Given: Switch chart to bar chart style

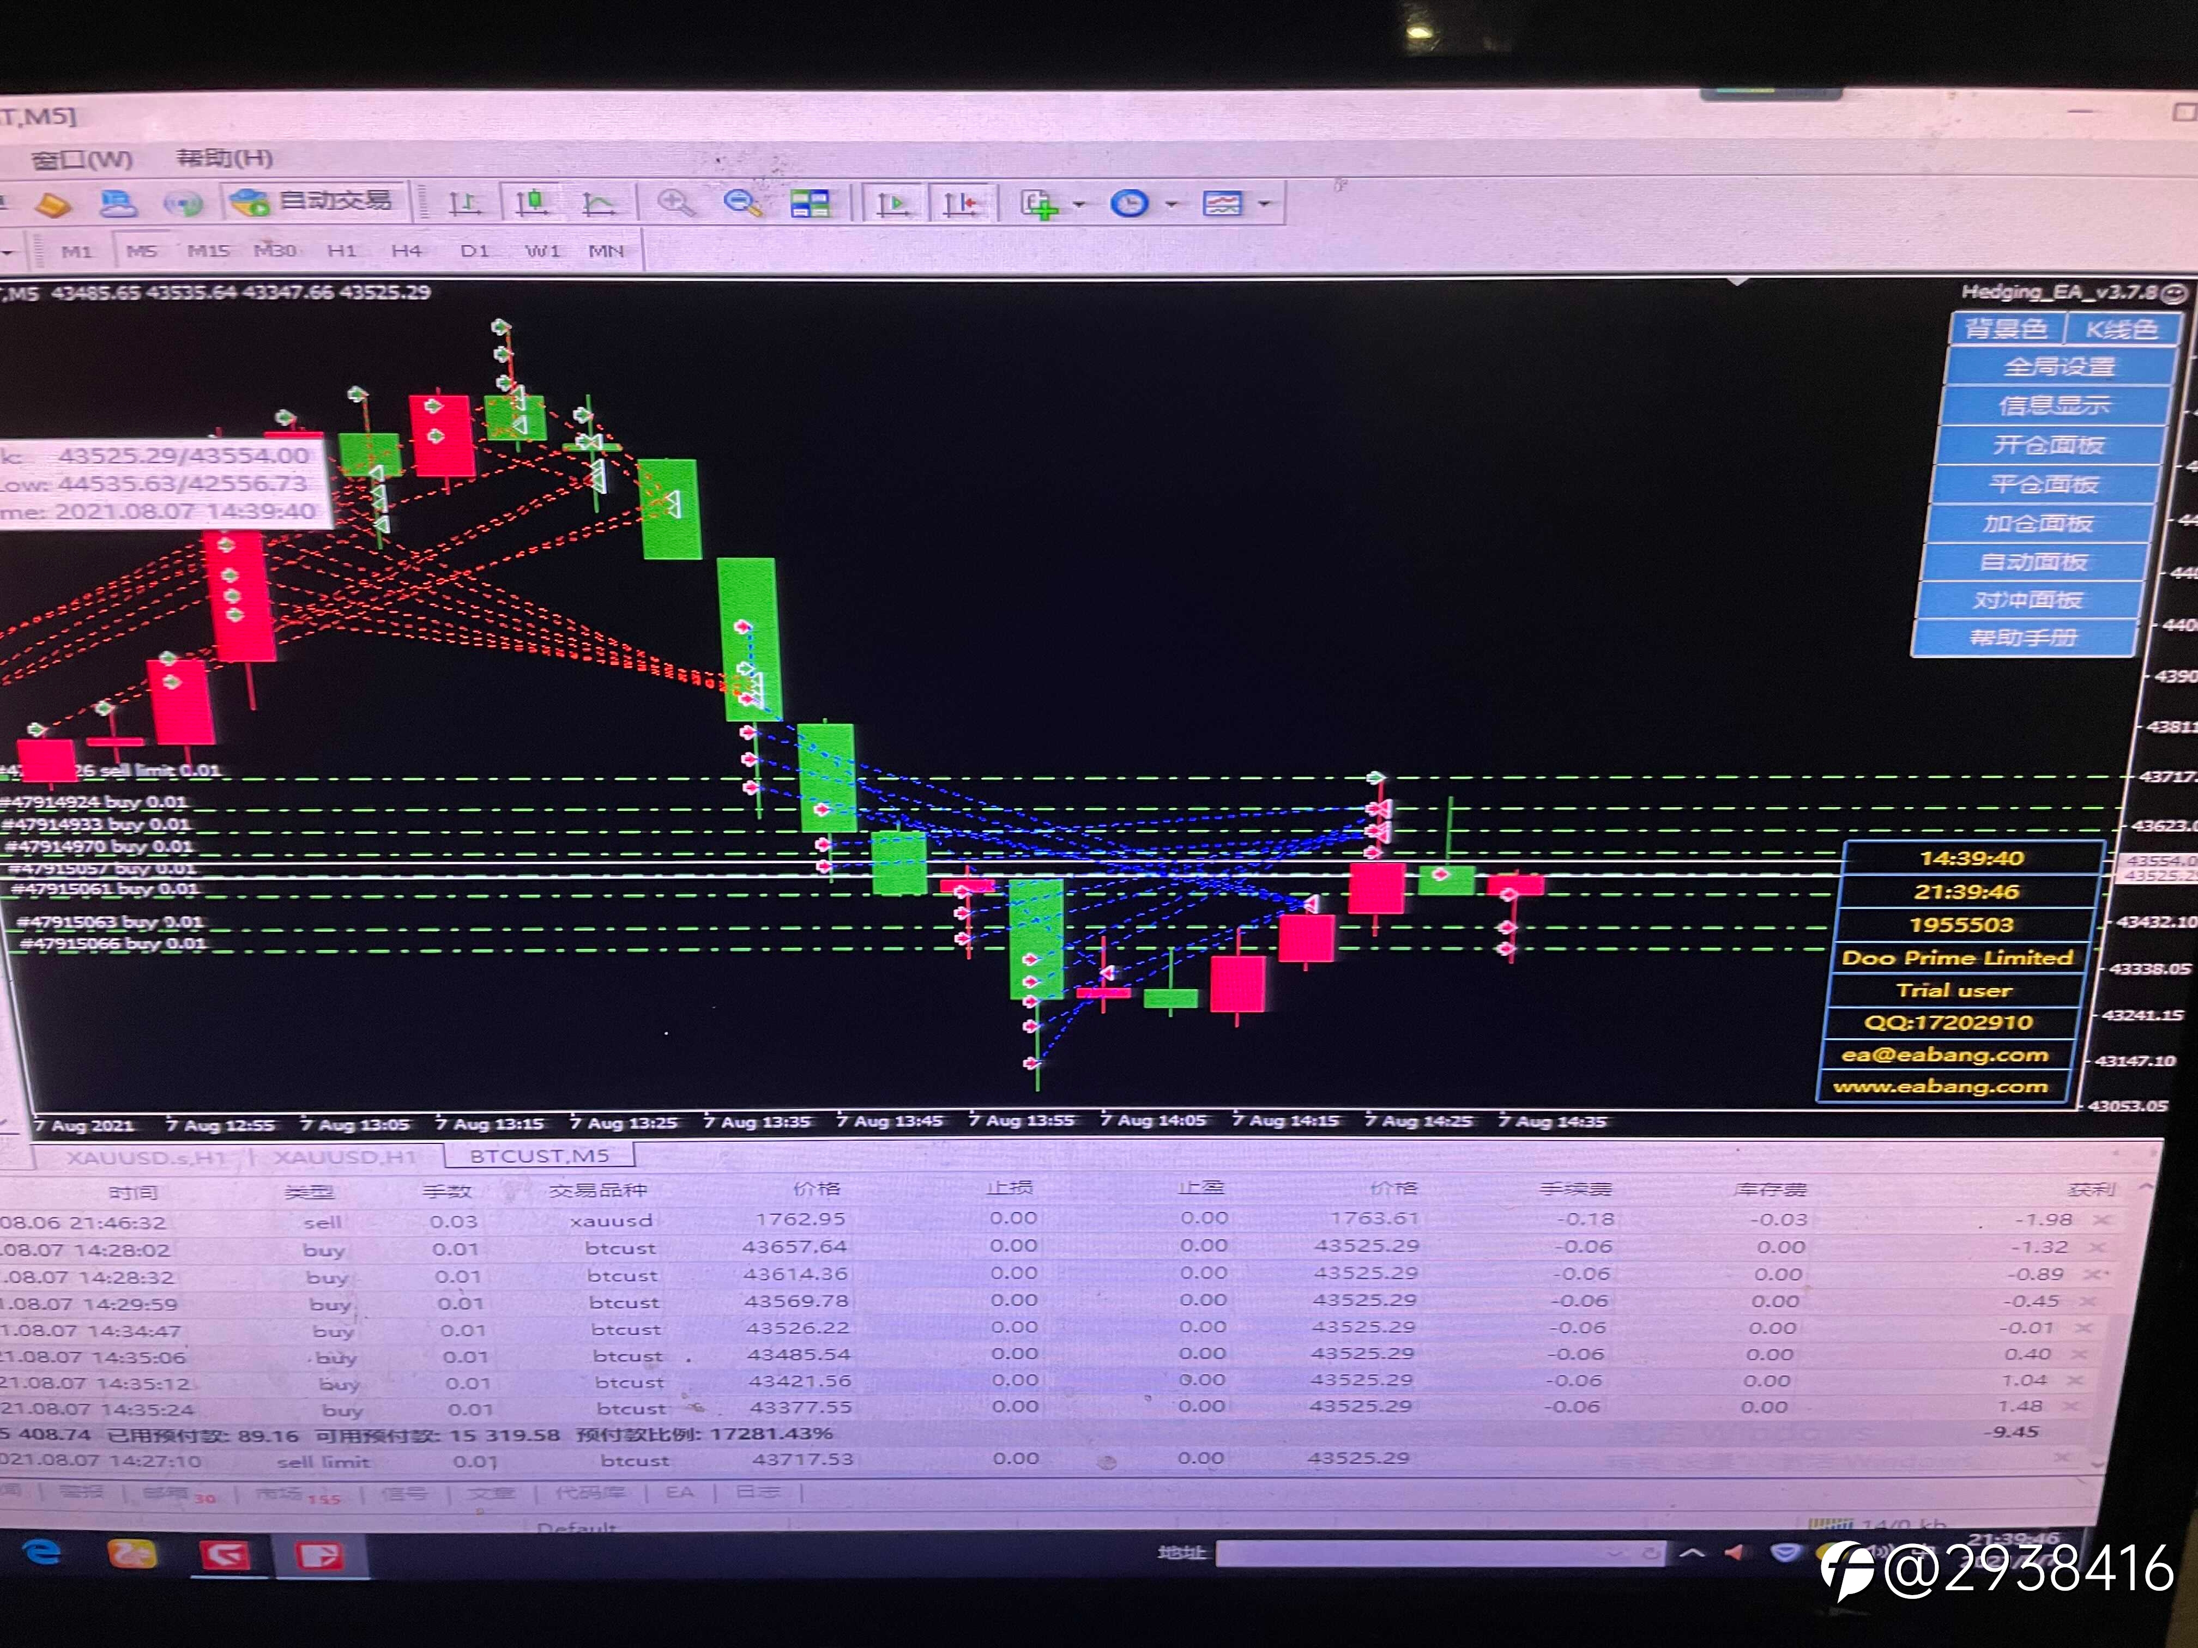Looking at the screenshot, I should click(464, 204).
